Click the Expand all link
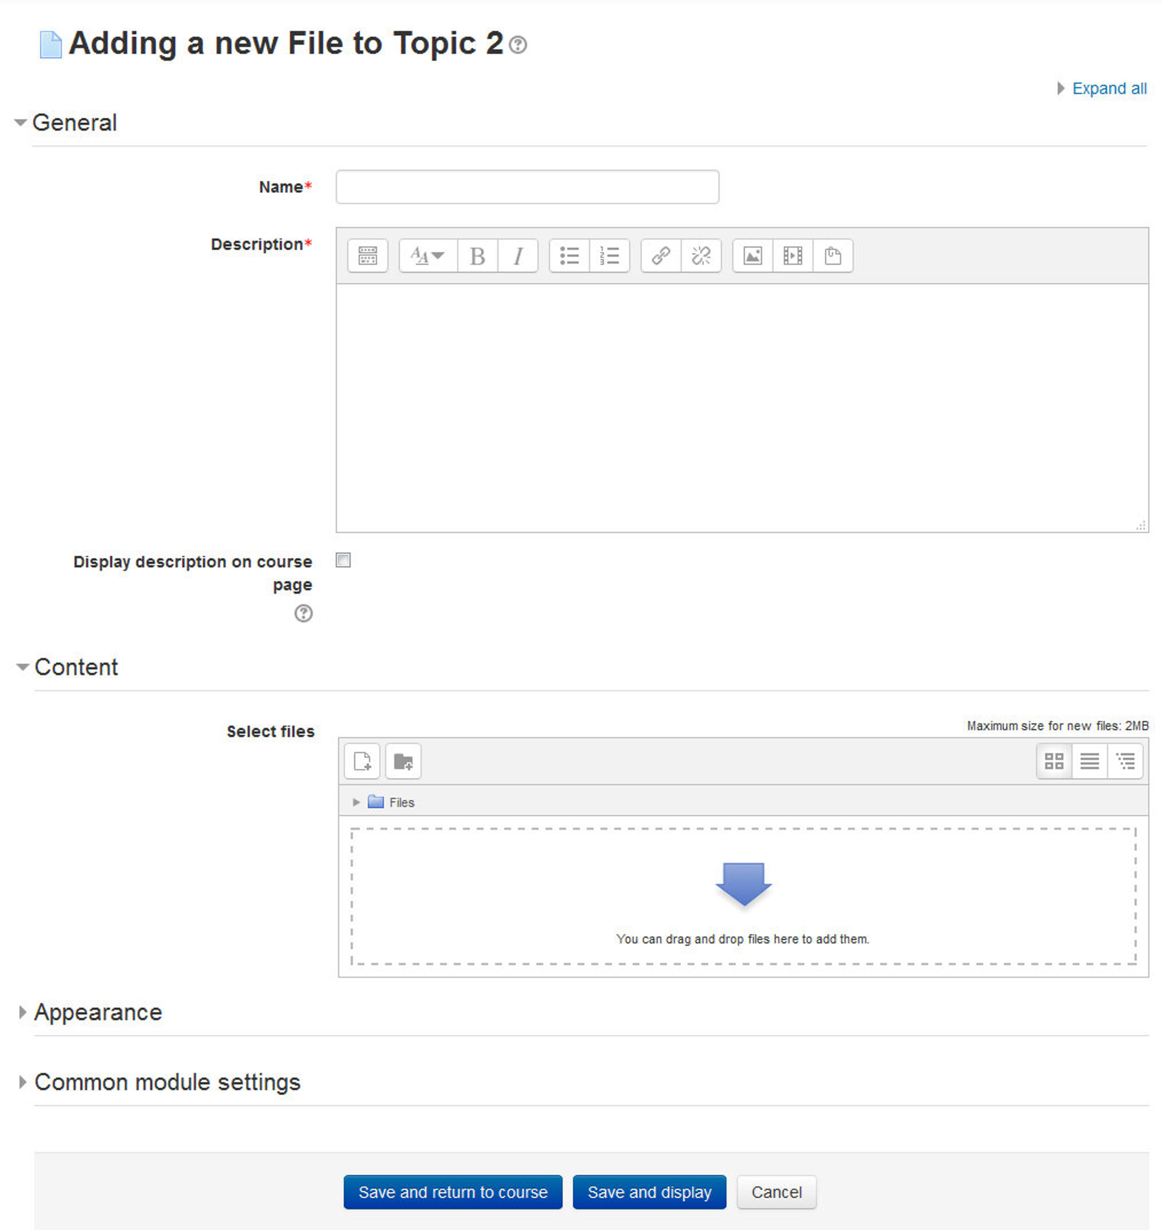1162x1230 pixels. point(1108,88)
